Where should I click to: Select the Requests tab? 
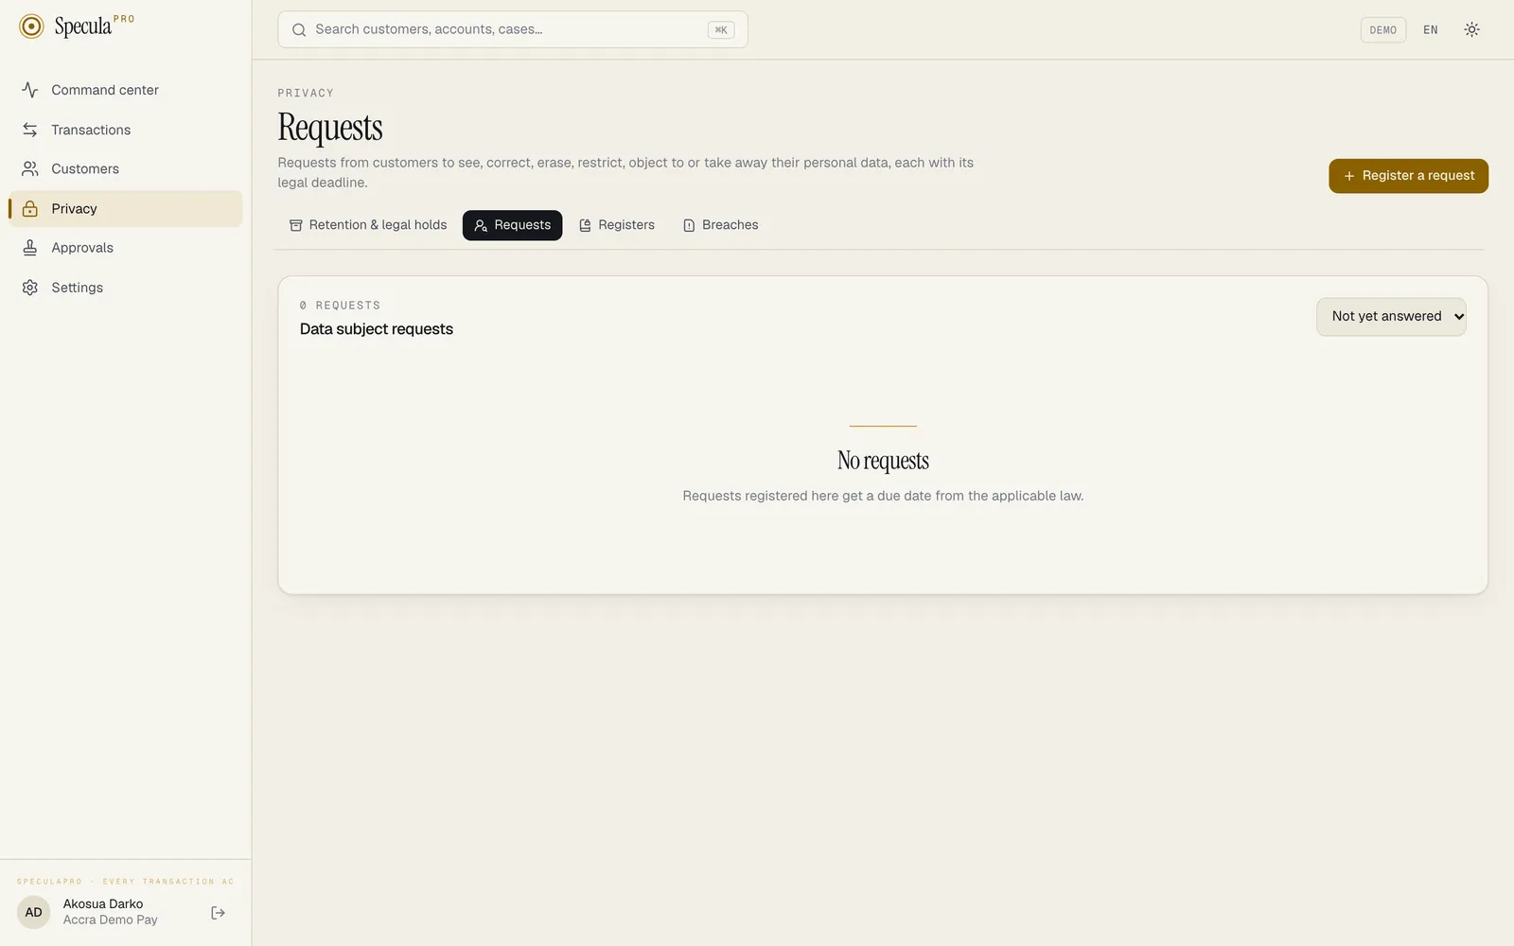[x=512, y=225]
